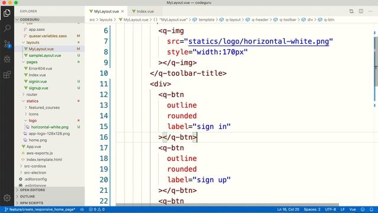Image resolution: width=378 pixels, height=213 pixels.
Task: Click the synchronize changes icon in status bar
Action: [x=82, y=209]
